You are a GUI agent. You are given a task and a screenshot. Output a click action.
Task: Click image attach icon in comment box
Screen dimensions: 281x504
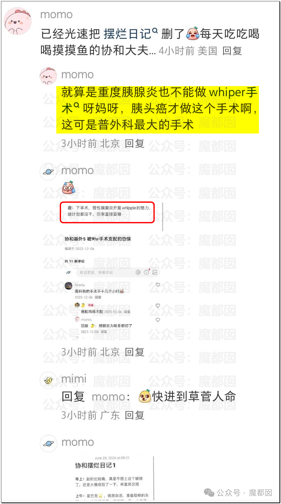(x=155, y=272)
